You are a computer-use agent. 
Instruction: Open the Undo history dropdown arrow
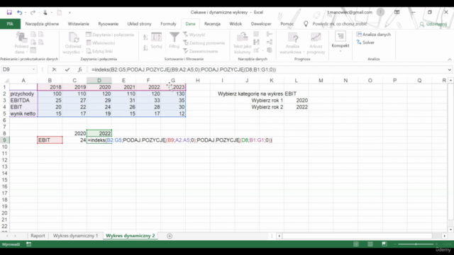pyautogui.click(x=26, y=13)
